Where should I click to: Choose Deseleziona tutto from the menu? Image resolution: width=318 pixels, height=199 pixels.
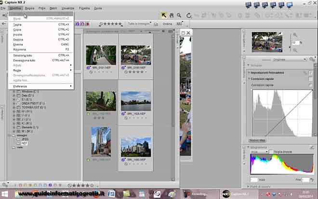[x=41, y=60]
